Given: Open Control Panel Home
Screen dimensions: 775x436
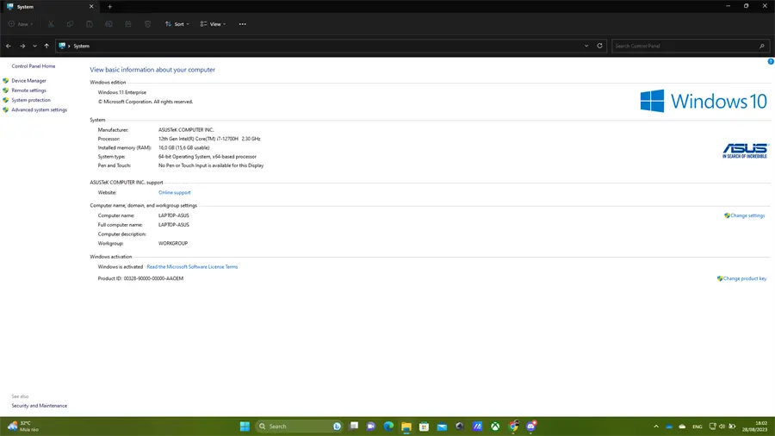Looking at the screenshot, I should tap(34, 65).
